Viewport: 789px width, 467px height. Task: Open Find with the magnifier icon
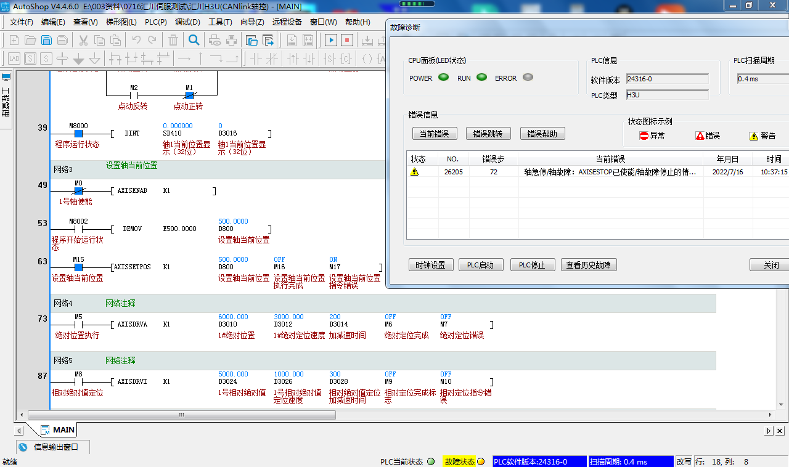[x=194, y=41]
